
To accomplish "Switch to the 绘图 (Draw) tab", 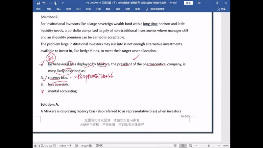I will tap(69, 9).
